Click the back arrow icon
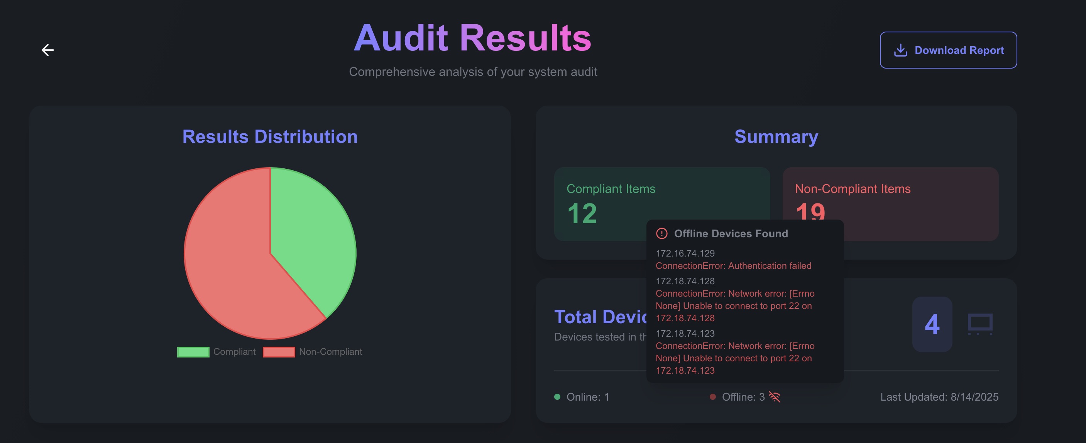 (x=47, y=50)
